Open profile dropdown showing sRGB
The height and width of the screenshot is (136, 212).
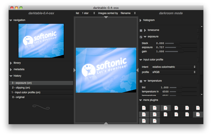click(174, 72)
